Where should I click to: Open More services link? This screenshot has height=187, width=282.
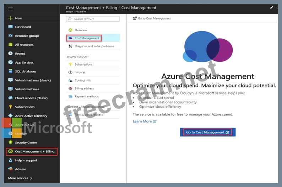click(x=20, y=178)
